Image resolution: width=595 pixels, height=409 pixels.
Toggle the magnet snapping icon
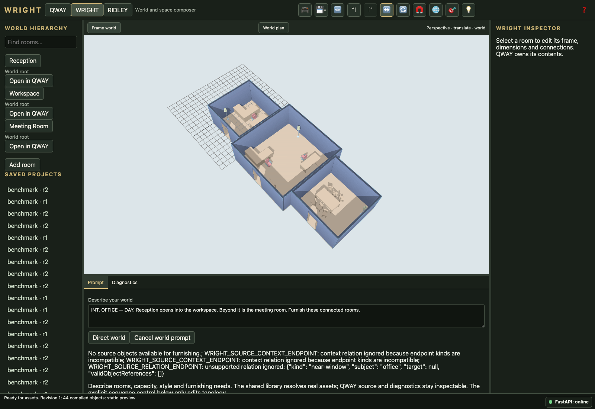click(419, 10)
